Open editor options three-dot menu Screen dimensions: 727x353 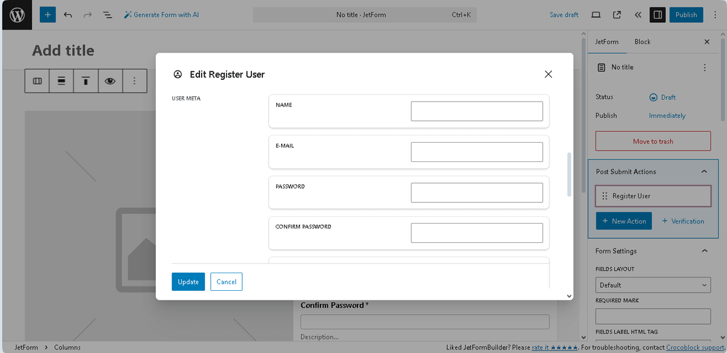[715, 15]
